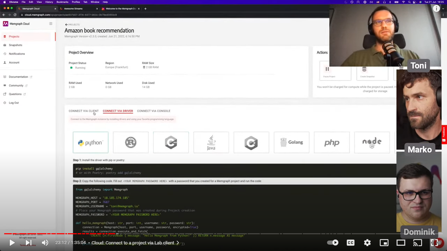Open the Apple menu
This screenshot has width=447, height=251.
coord(4,2)
